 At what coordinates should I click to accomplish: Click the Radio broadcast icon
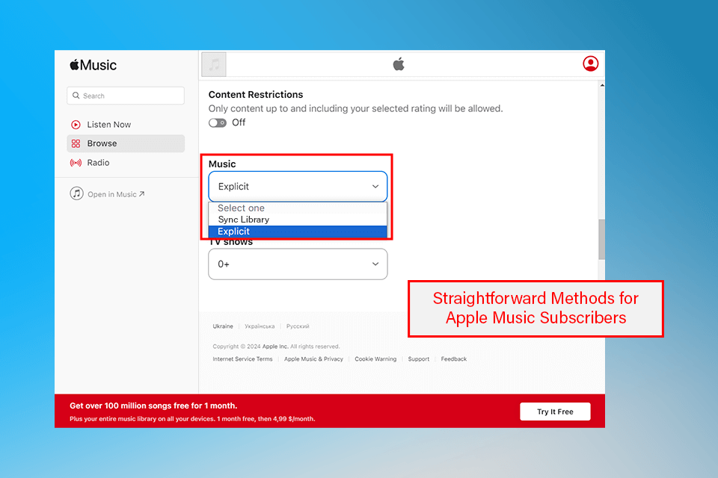click(x=76, y=163)
